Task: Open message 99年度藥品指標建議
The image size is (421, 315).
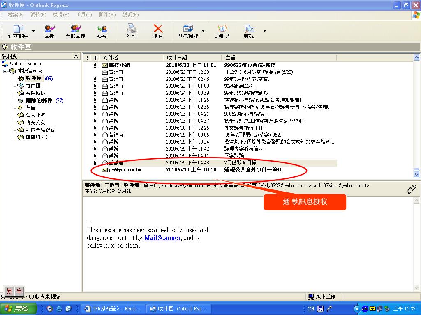Action: (246, 93)
